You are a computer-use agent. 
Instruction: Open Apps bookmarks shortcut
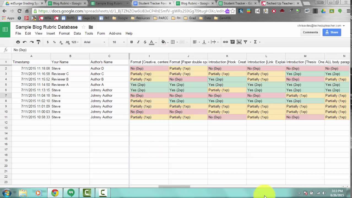click(8, 18)
